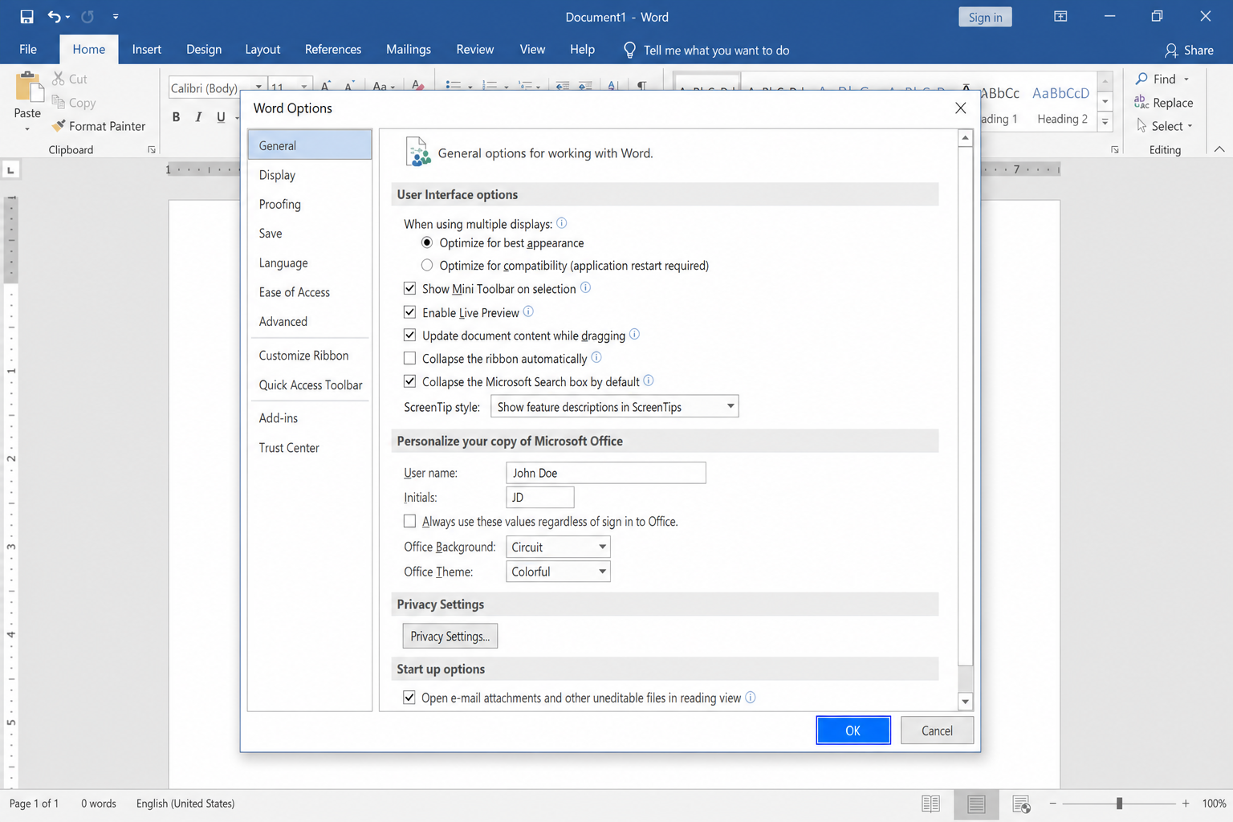Select Optimize for best appearance radio
The width and height of the screenshot is (1233, 822).
coord(427,242)
